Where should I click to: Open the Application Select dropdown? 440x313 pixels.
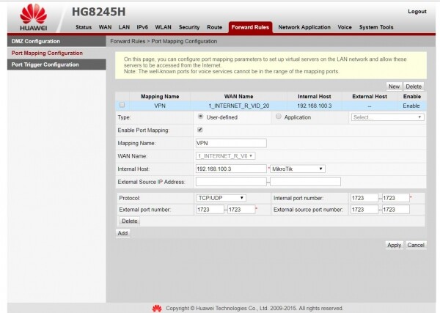[x=387, y=117]
